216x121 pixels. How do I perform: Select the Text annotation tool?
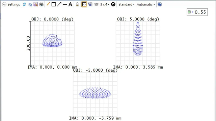coord(71,4)
